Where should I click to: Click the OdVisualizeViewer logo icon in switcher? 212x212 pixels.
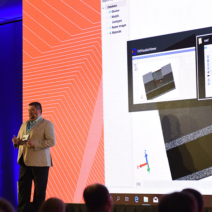(134, 52)
